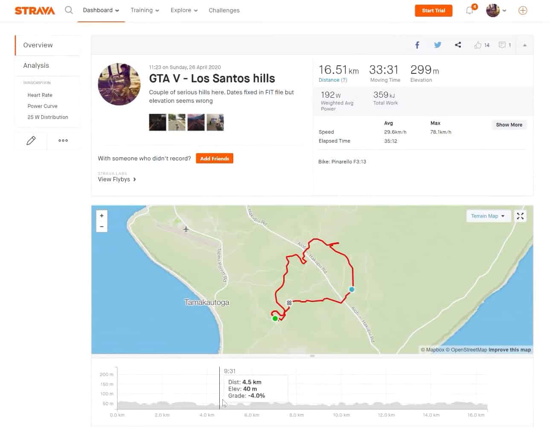Share activity on Facebook
550x427 pixels.
click(x=417, y=45)
